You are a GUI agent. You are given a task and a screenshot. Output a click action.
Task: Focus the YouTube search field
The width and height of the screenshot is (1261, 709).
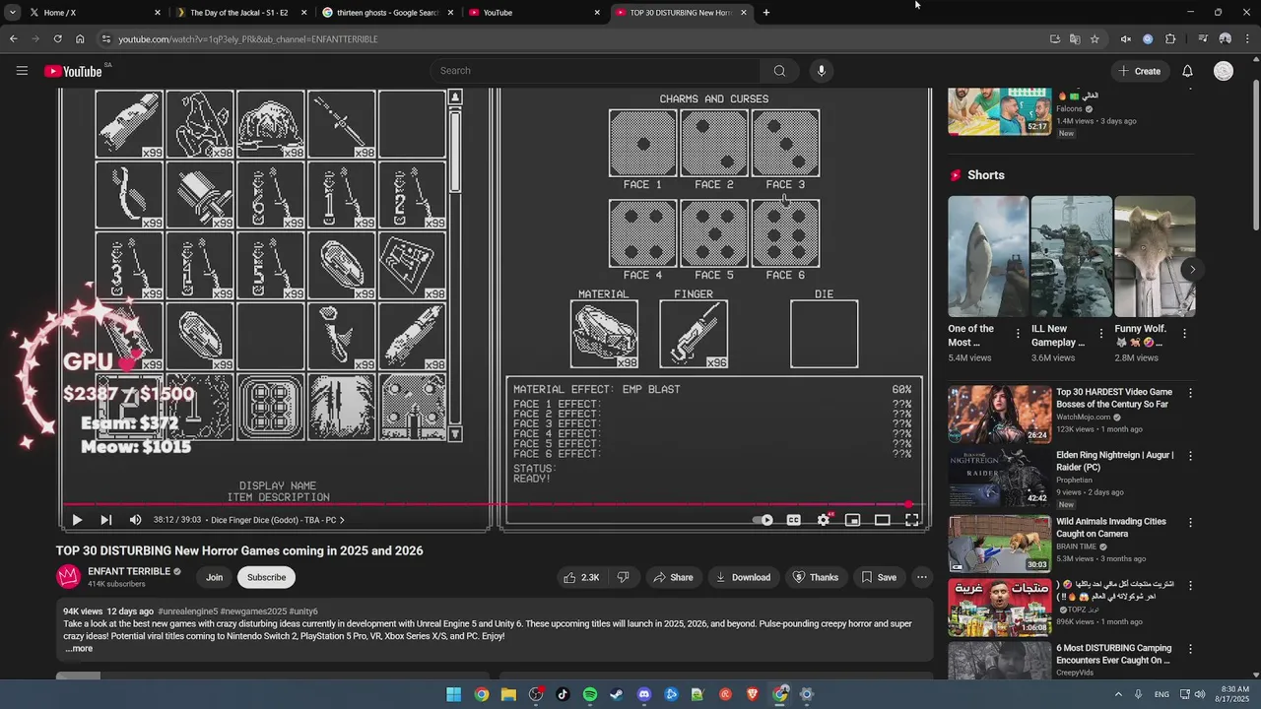pyautogui.click(x=596, y=71)
